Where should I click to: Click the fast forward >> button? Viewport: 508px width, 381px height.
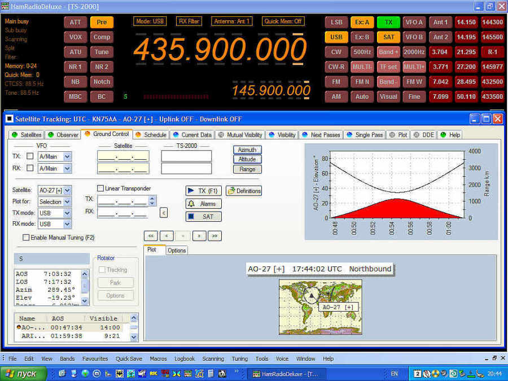click(x=214, y=236)
